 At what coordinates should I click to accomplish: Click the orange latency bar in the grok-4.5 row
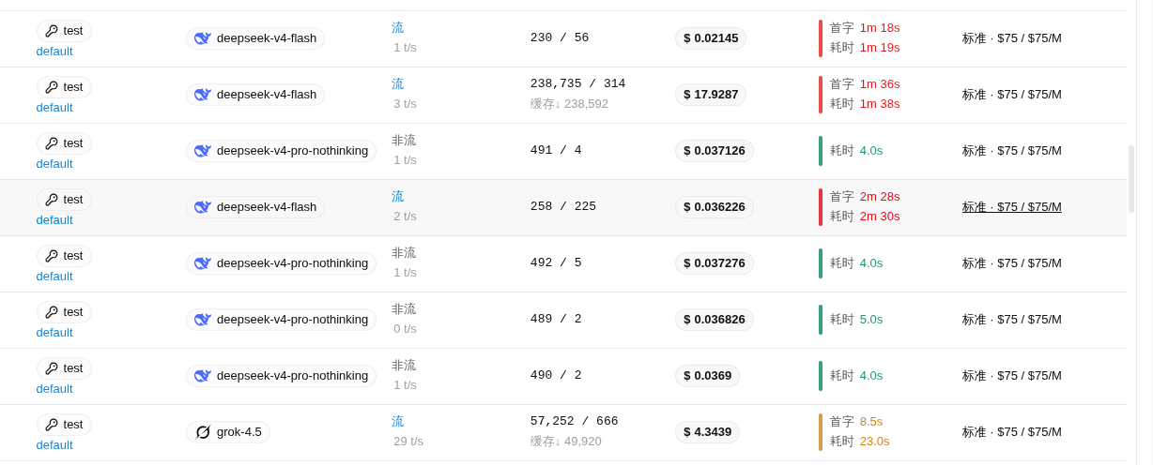click(821, 432)
